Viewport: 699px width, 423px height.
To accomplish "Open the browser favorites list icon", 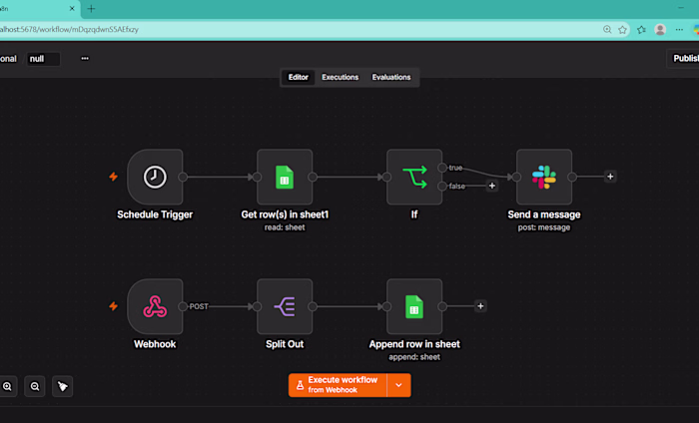I will click(x=641, y=29).
